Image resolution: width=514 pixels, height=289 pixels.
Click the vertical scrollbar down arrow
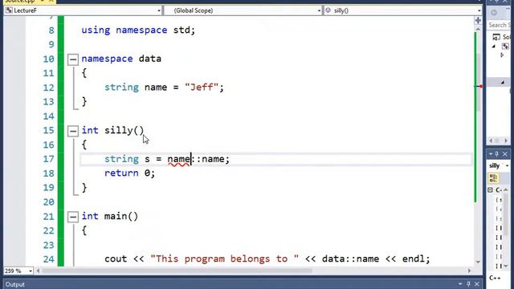(478, 262)
